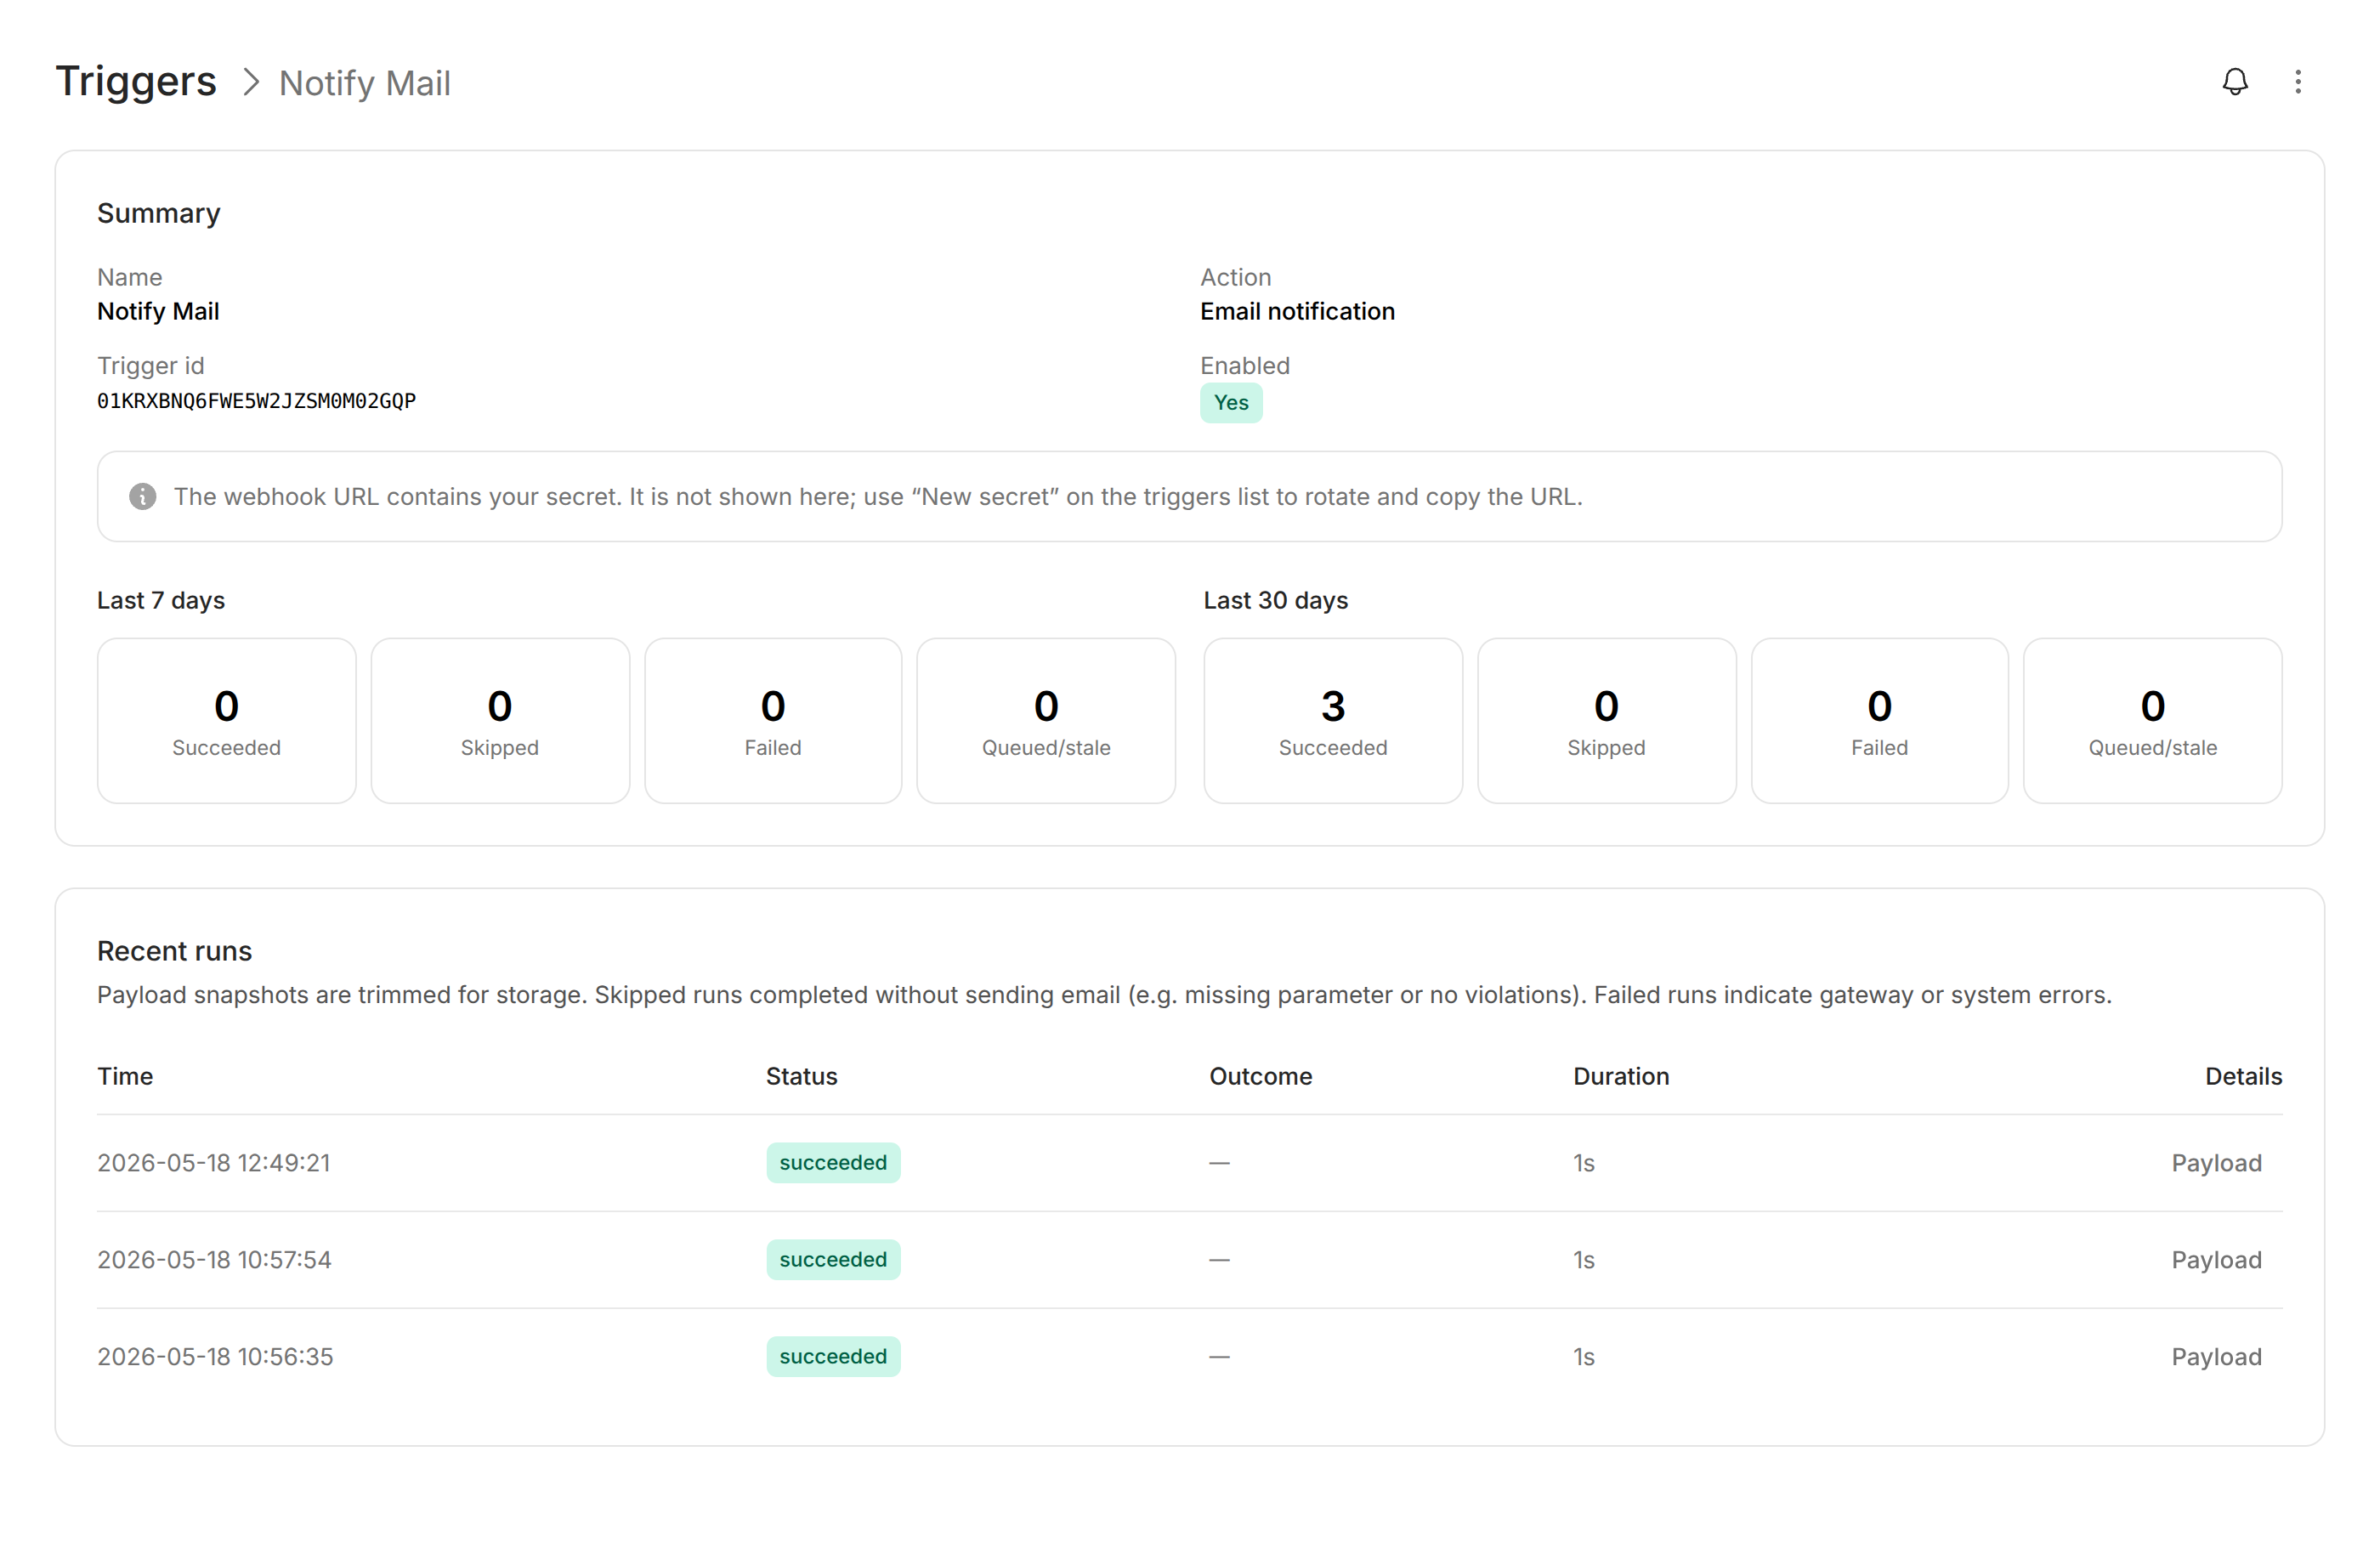The height and width of the screenshot is (1542, 2380).
Task: Click timestamp 2026-05-18 10:56:35
Action: pyautogui.click(x=215, y=1356)
